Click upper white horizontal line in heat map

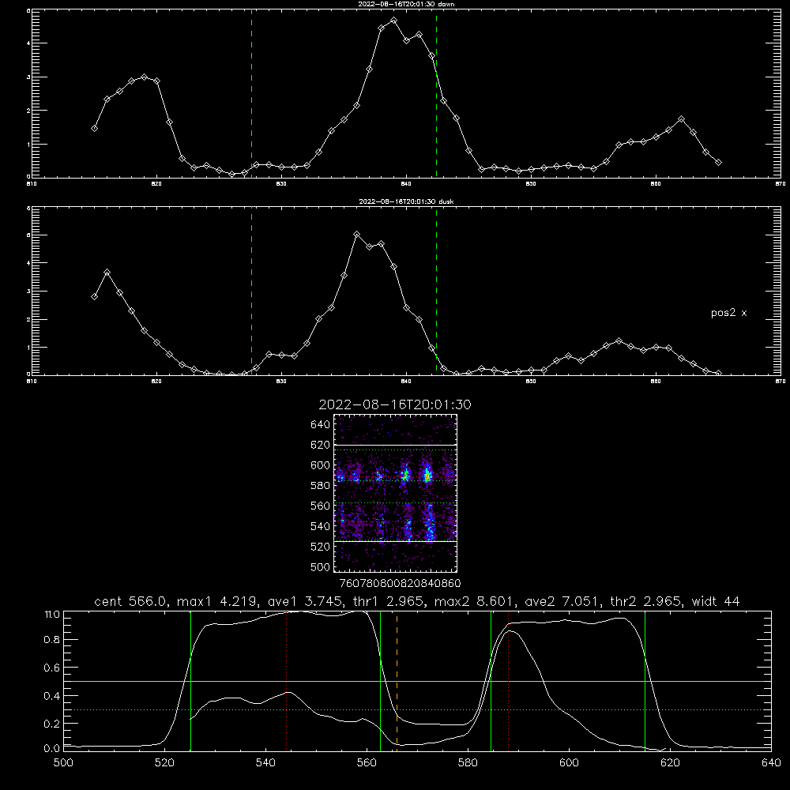click(x=396, y=445)
